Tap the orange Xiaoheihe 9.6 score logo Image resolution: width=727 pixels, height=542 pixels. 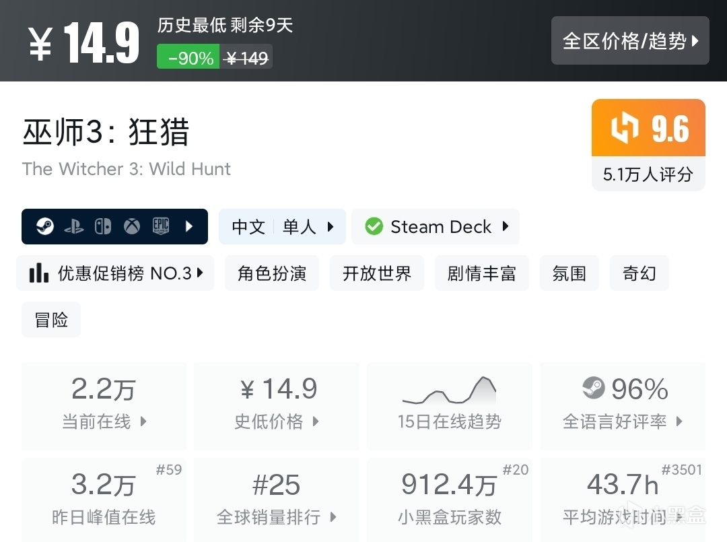623,129
